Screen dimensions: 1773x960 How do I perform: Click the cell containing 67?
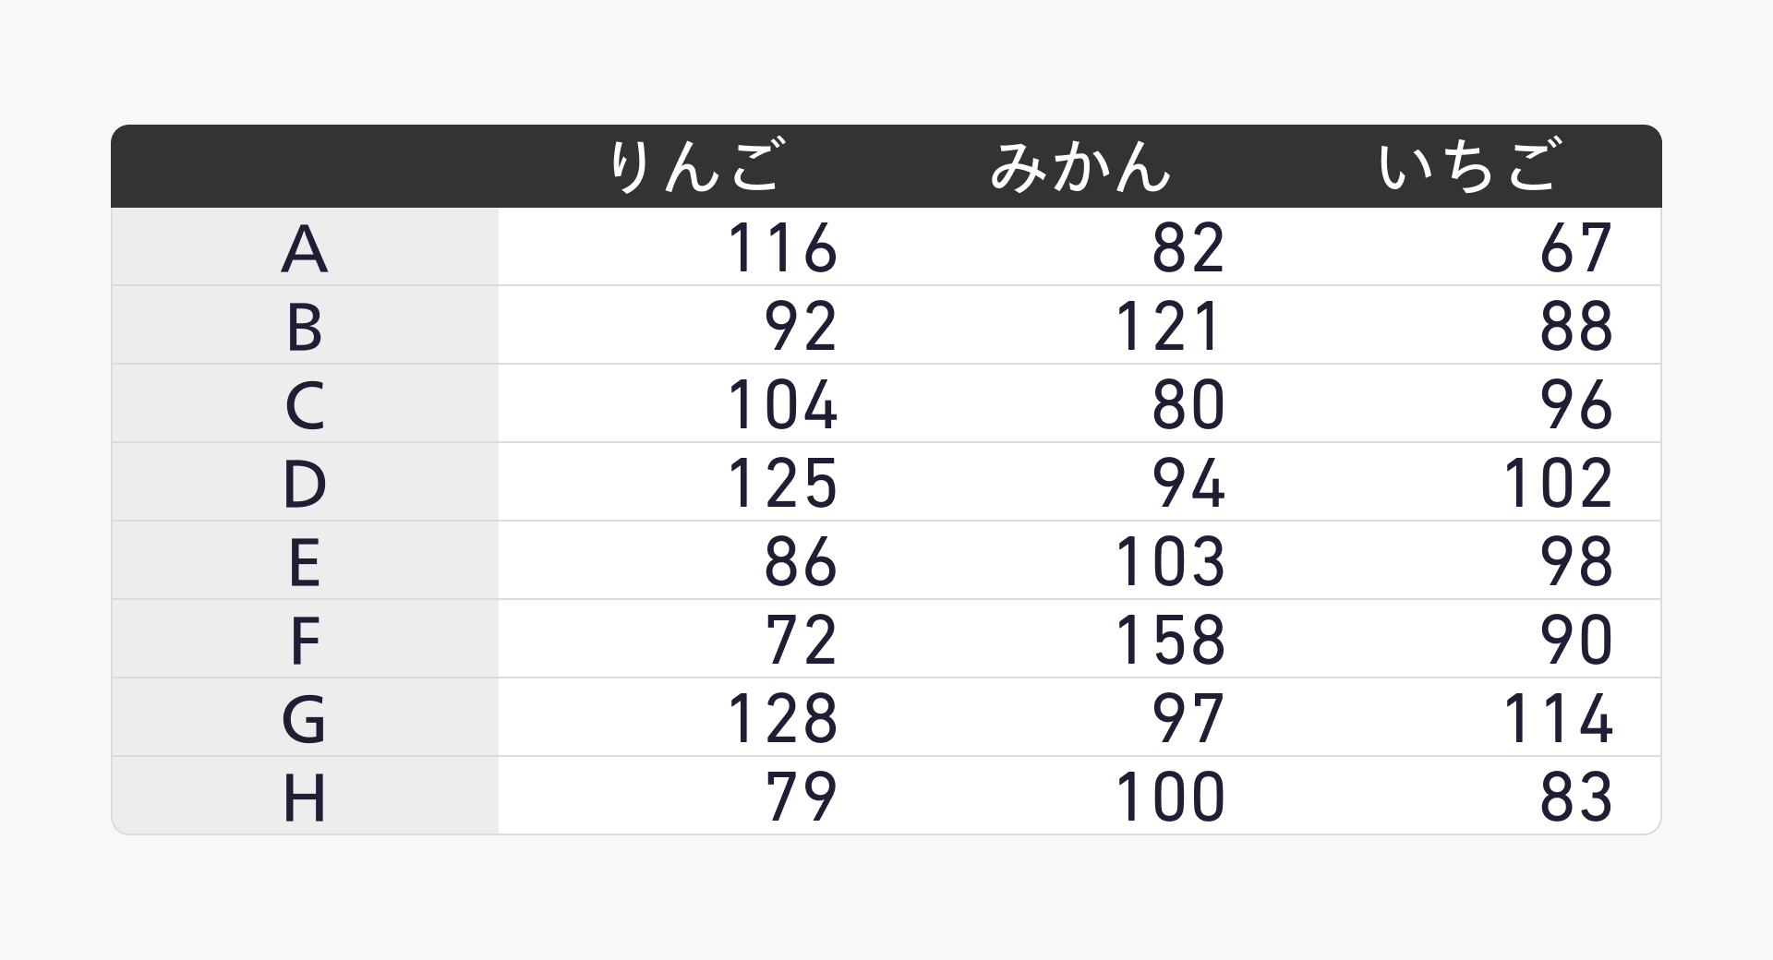(x=1575, y=247)
